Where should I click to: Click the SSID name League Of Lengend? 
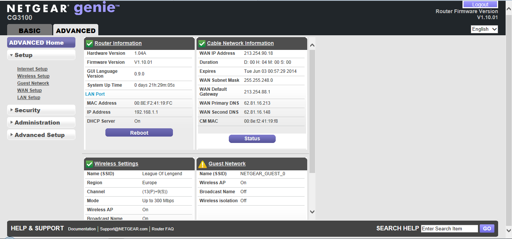[x=162, y=174]
